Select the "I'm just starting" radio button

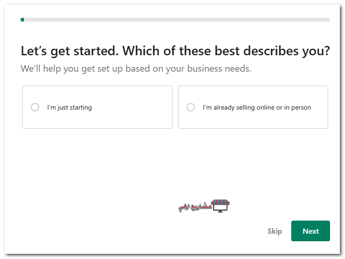point(35,107)
